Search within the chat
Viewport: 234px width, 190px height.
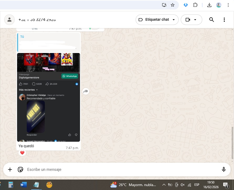pyautogui.click(x=211, y=20)
